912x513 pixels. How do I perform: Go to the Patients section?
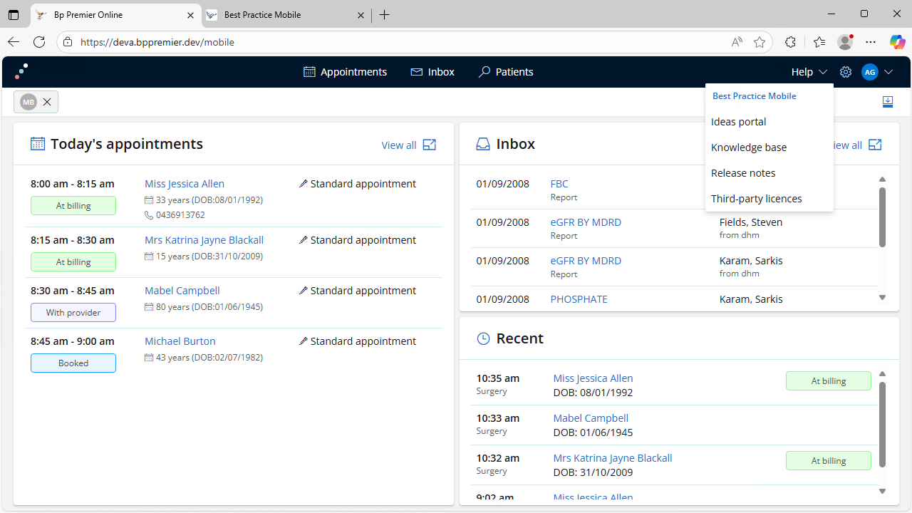pos(506,72)
